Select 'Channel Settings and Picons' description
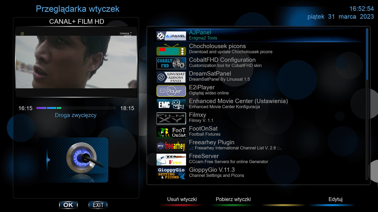This screenshot has height=212, width=378. (216, 175)
